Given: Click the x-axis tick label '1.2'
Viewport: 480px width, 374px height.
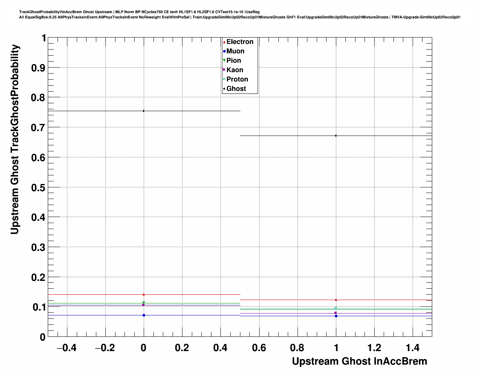Looking at the screenshot, I should pos(374,348).
